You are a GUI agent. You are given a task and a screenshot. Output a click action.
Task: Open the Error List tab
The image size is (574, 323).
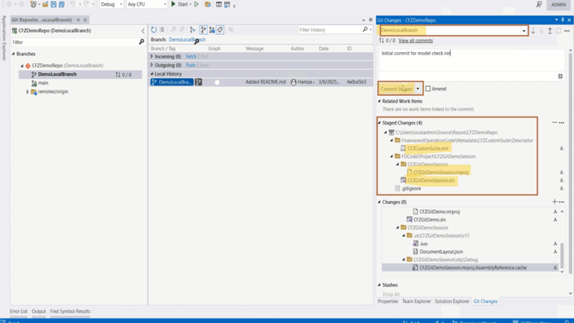pyautogui.click(x=18, y=311)
